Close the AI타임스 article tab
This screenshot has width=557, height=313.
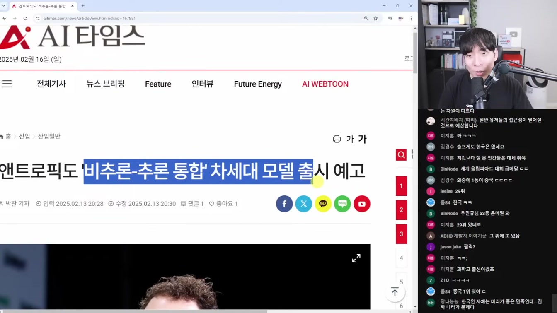click(73, 6)
